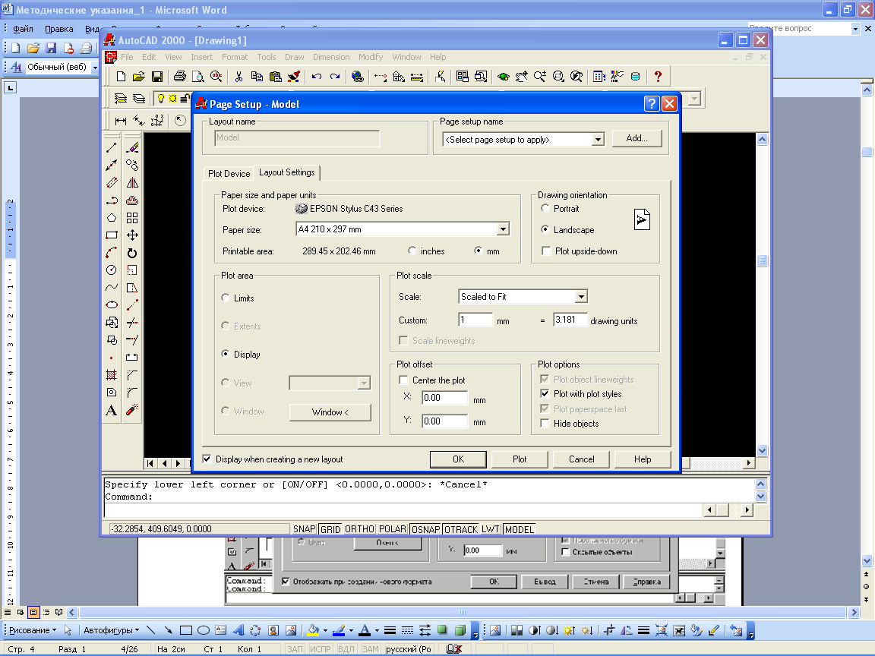This screenshot has height=656, width=875.
Task: Open font color arrow in Word drawing toolbar
Action: [377, 630]
